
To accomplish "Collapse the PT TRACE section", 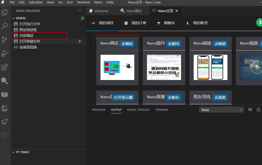I will [13, 152].
